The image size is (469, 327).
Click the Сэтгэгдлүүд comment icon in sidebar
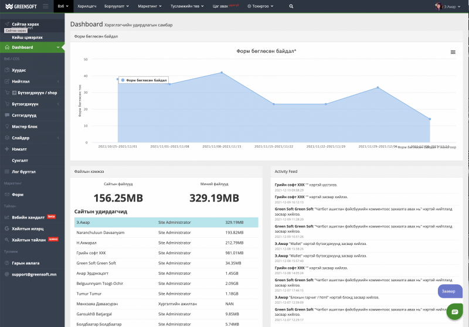coord(7,115)
